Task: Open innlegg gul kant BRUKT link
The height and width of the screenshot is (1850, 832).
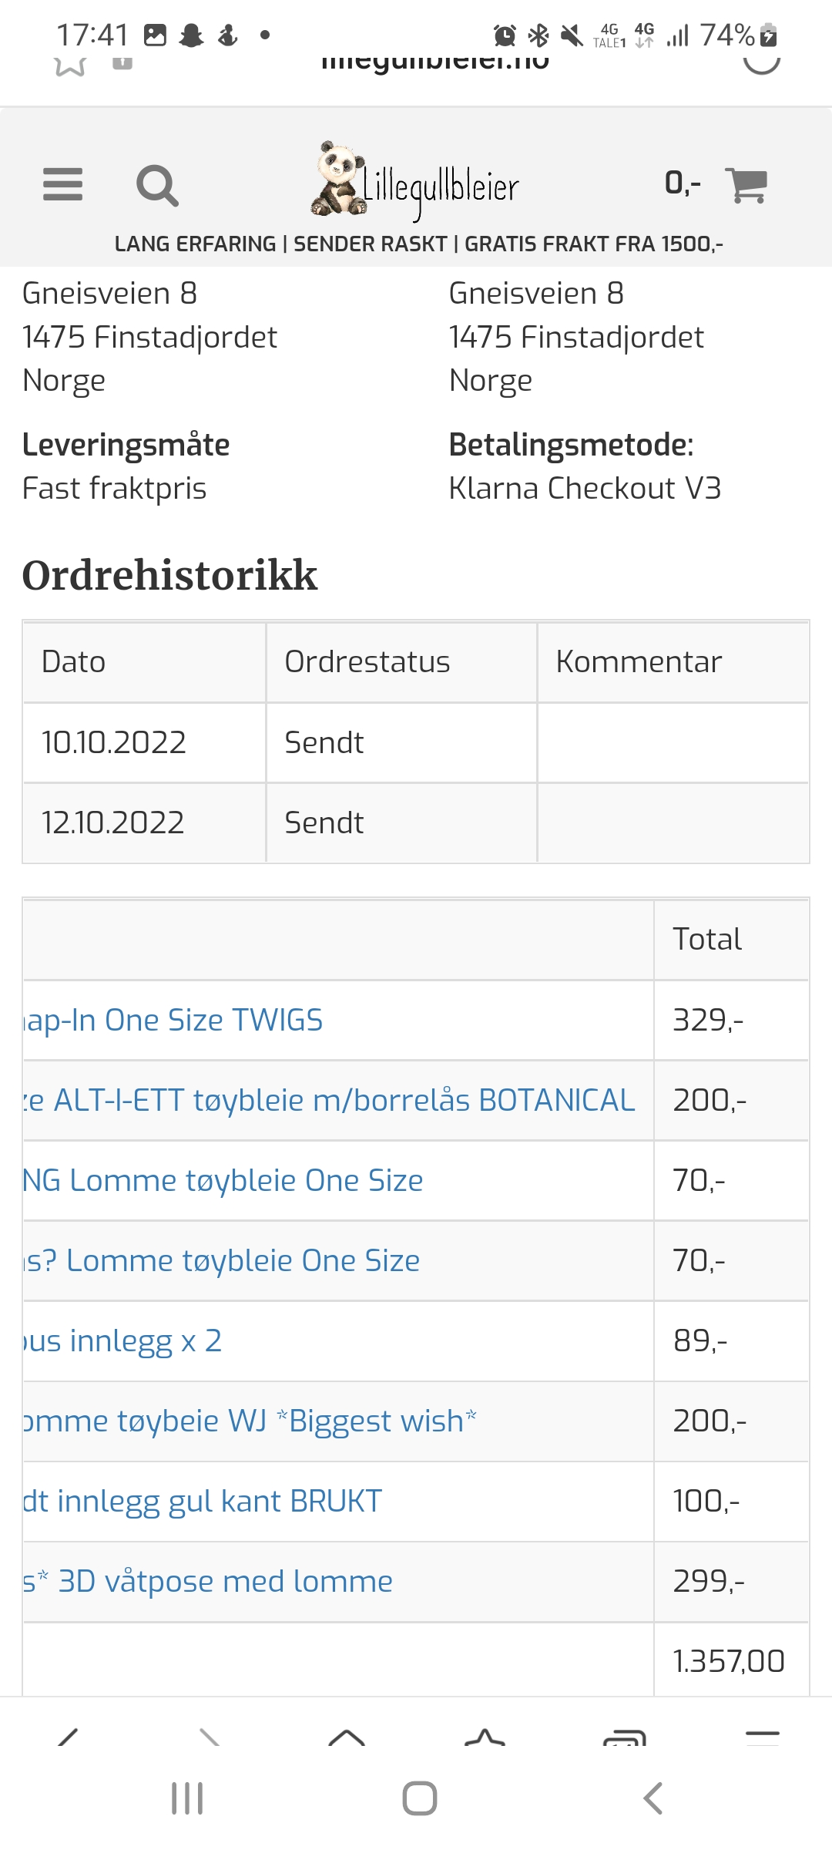Action: (x=203, y=1501)
